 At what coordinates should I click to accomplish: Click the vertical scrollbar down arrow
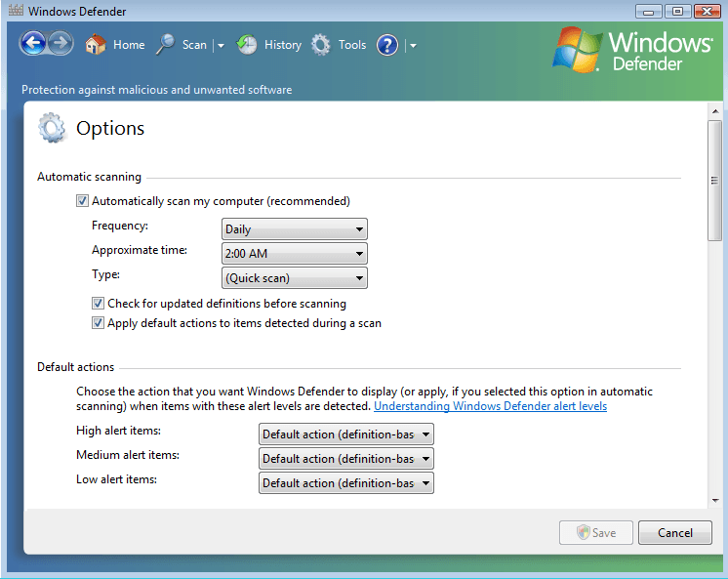[x=715, y=500]
